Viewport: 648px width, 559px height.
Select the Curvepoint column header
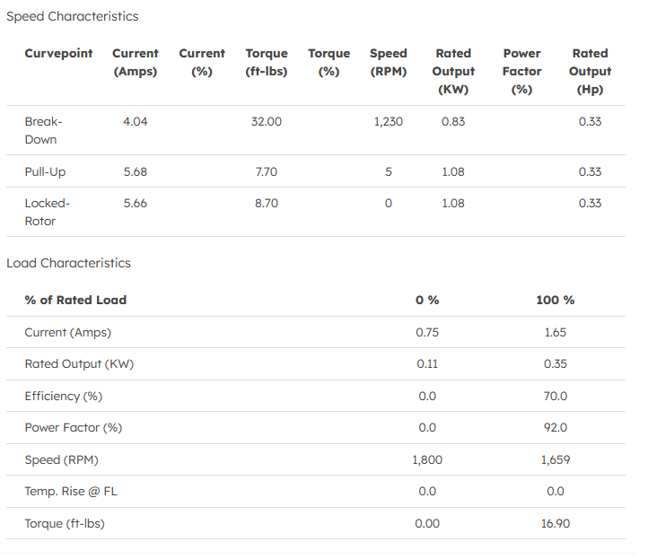(58, 54)
